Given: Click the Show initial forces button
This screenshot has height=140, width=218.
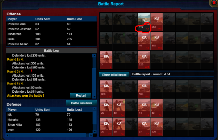Looking at the screenshot, I should [x=114, y=75].
